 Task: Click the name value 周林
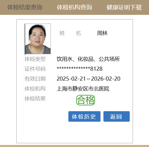[102, 33]
